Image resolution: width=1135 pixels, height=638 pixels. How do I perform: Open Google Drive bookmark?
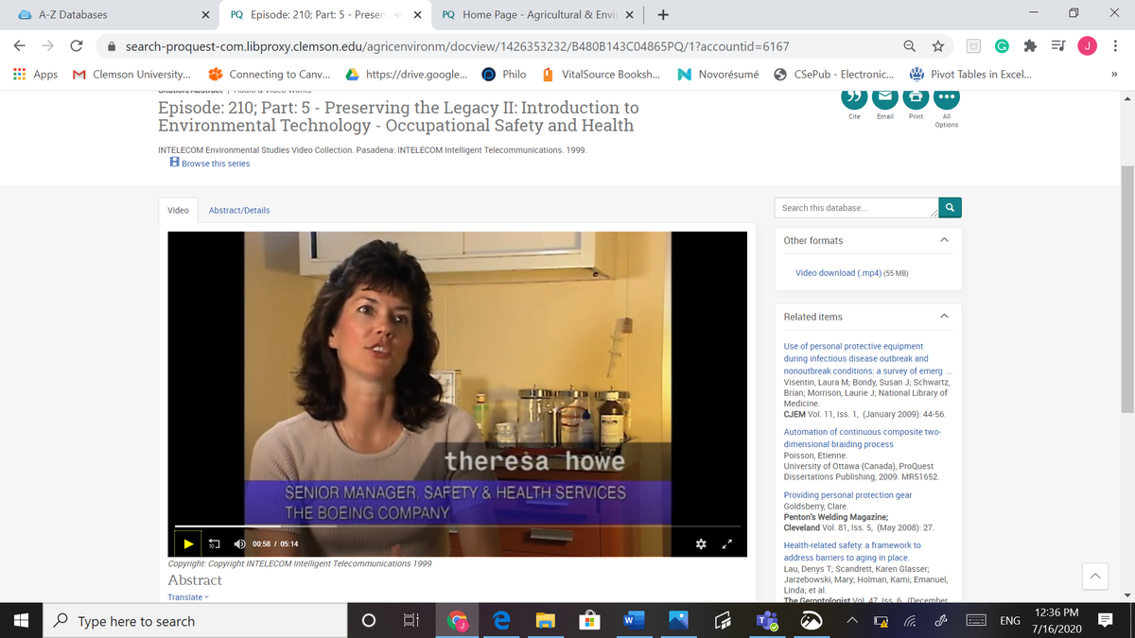[x=405, y=75]
